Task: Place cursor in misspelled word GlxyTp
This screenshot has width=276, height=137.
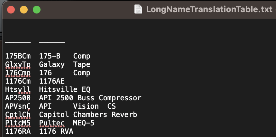Action: tap(18, 65)
